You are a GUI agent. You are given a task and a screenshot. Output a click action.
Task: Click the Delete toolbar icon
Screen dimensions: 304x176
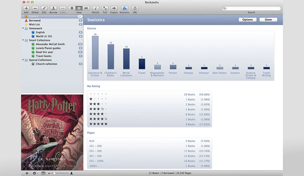pyautogui.click(x=35, y=8)
